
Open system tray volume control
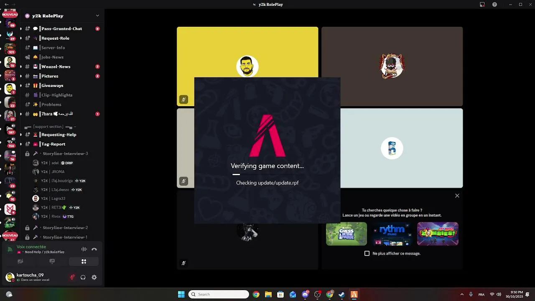(x=499, y=294)
